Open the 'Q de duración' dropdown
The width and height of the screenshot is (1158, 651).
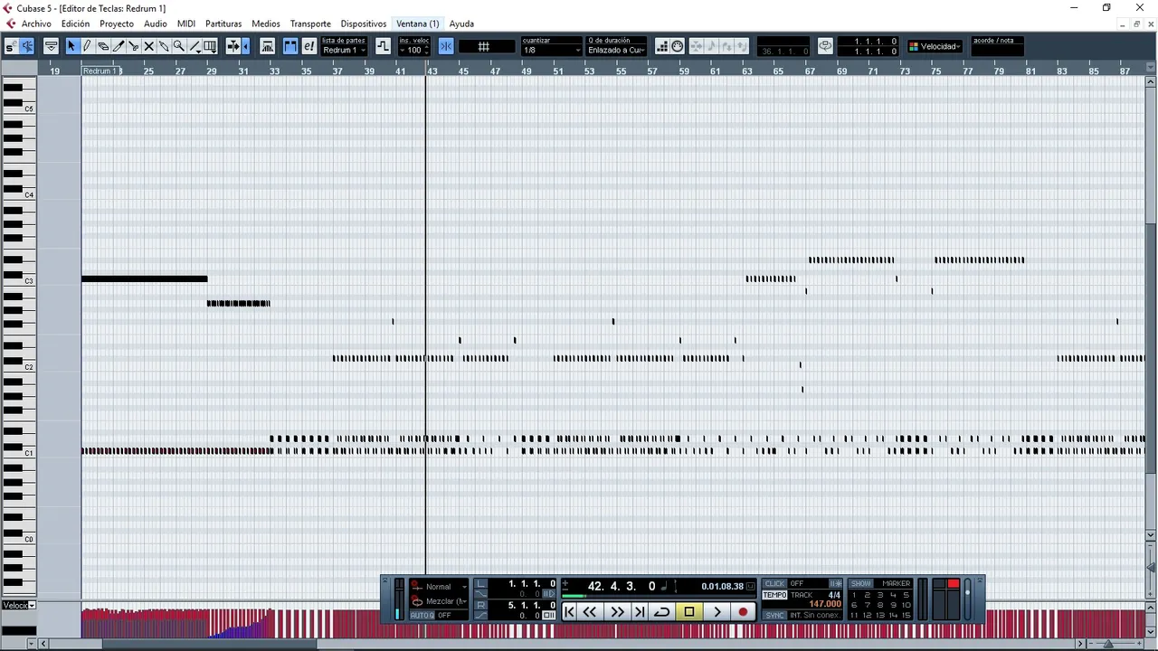617,50
